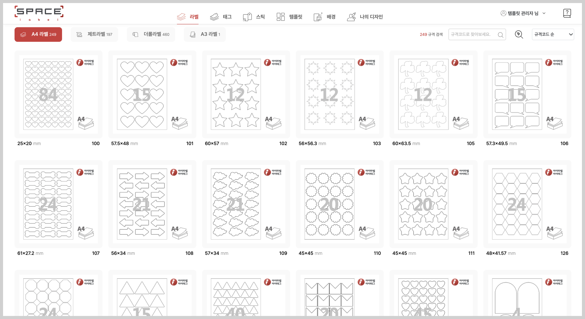Click the 56×56.3 mm size label
This screenshot has height=319, width=585.
click(x=312, y=144)
